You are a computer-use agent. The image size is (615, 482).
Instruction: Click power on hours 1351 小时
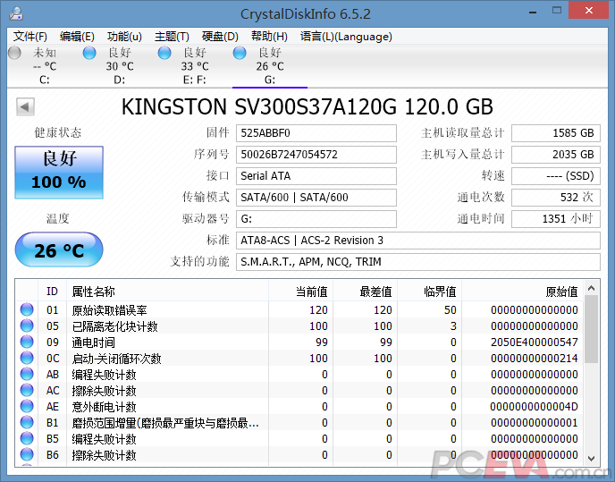click(556, 218)
